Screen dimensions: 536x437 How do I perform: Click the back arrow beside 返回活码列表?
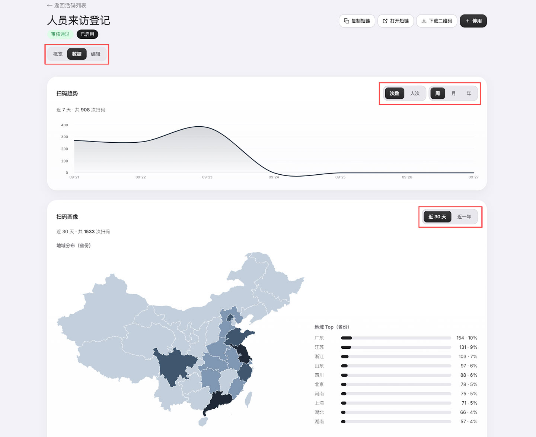click(x=50, y=6)
